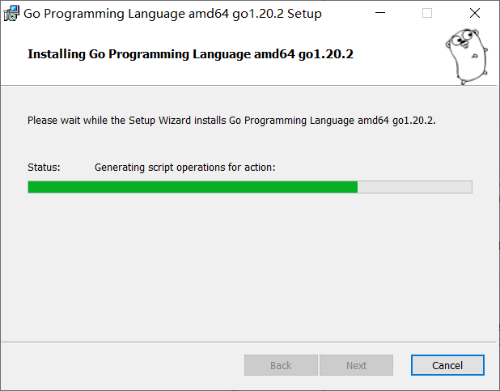Click the word 'Setup' in the title bar
500x391 pixels.
(304, 14)
